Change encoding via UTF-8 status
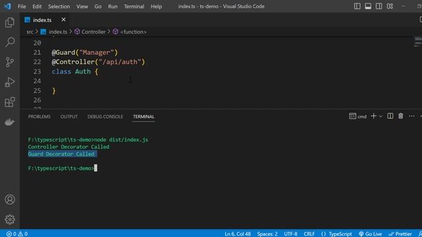The image size is (422, 237). (x=291, y=234)
